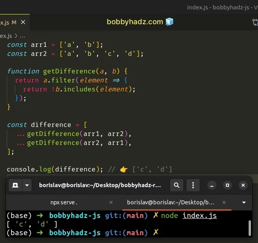Viewport: 258px width, 243px height.
Task: Click the 'const arr1' declaration line
Action: coord(55,45)
